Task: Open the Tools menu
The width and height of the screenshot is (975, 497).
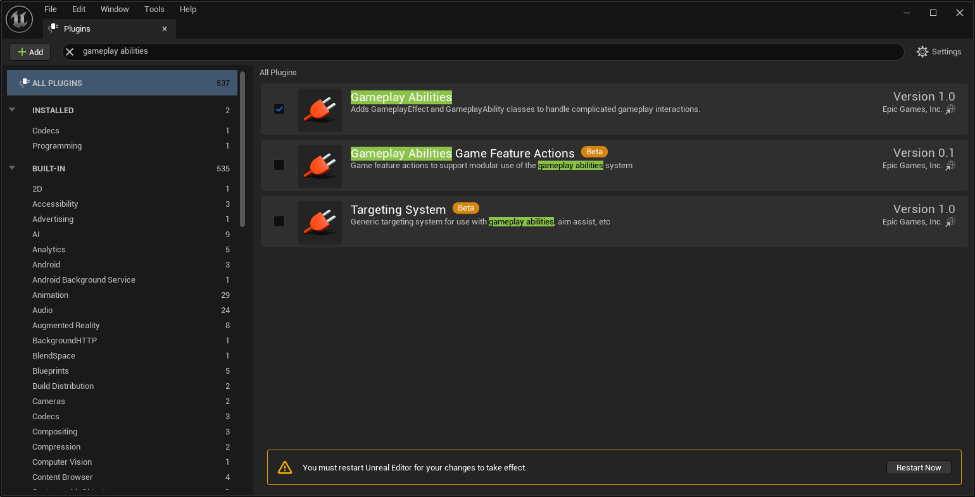Action: (154, 9)
